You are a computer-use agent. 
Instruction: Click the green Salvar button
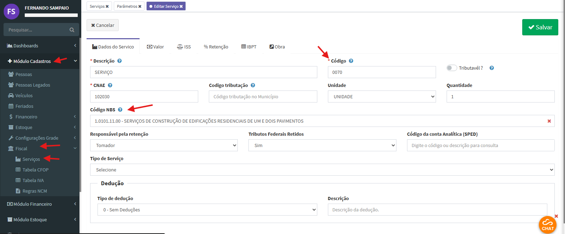pos(540,27)
